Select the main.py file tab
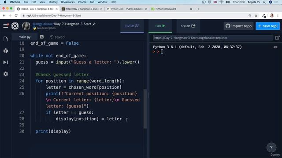 [x=25, y=37]
